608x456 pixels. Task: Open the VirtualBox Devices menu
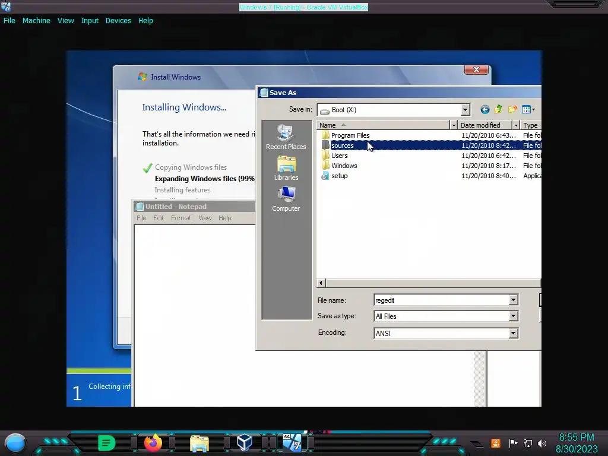click(118, 21)
